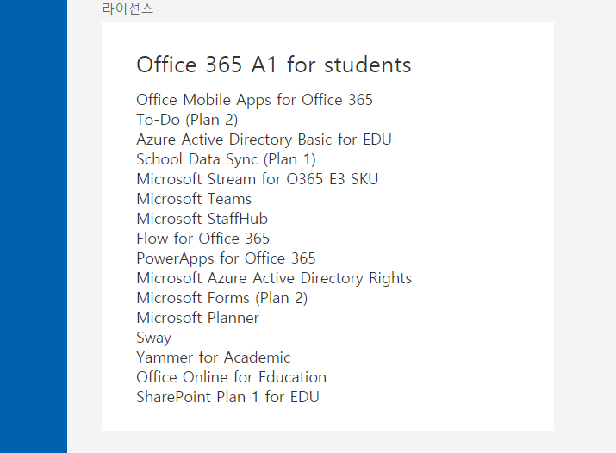
Task: Click the Microsoft Teams entry
Action: (194, 199)
